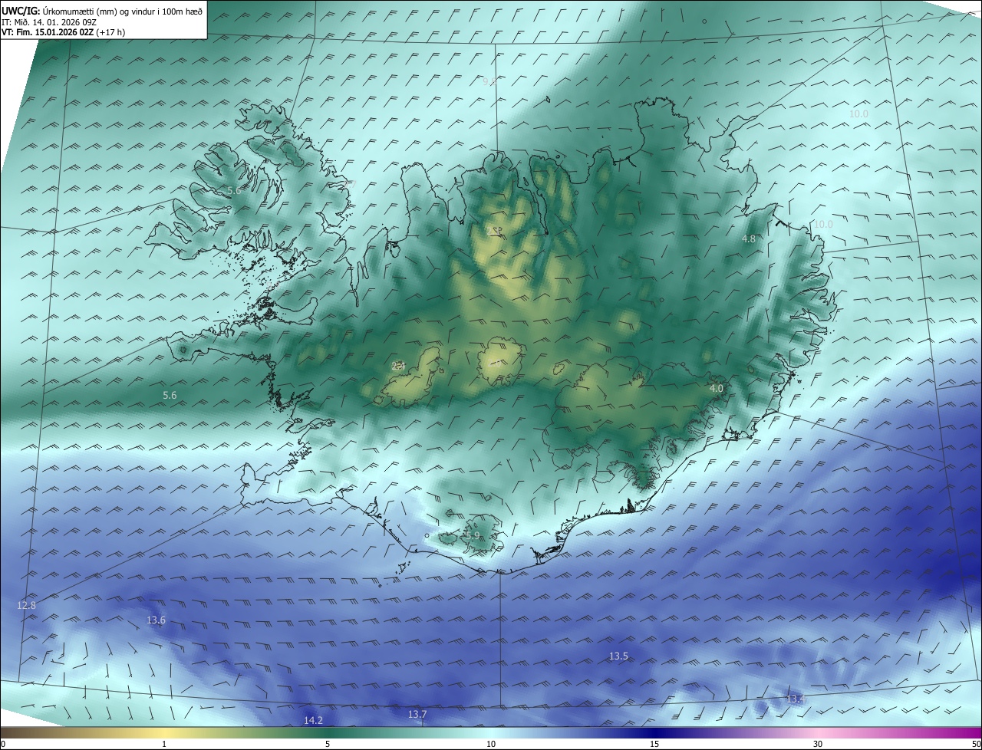Click the initial time 'IT: Mið. 14. 01. 2026 09Z'
The width and height of the screenshot is (982, 750).
[x=48, y=21]
